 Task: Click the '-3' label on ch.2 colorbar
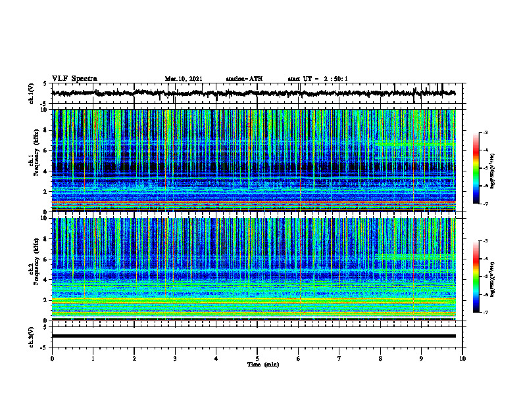pyautogui.click(x=485, y=241)
